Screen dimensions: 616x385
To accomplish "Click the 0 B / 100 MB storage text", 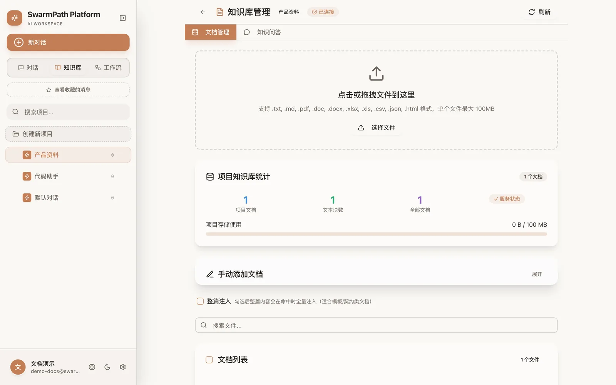I will pos(529,225).
